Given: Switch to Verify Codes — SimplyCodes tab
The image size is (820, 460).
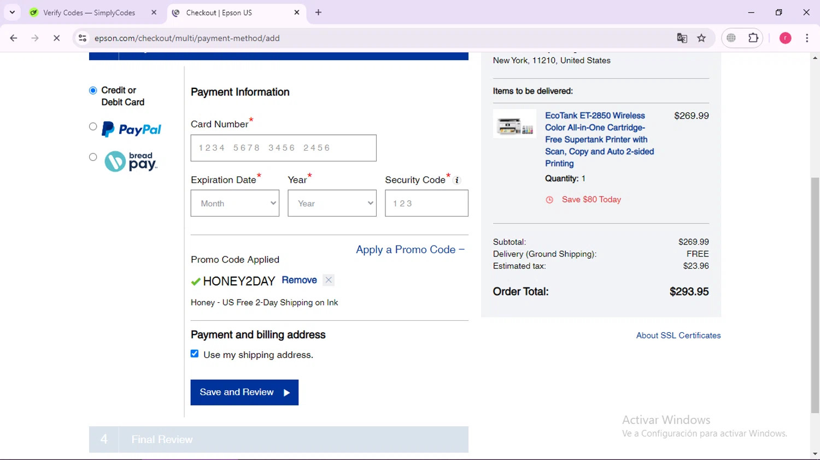Looking at the screenshot, I should tap(89, 13).
